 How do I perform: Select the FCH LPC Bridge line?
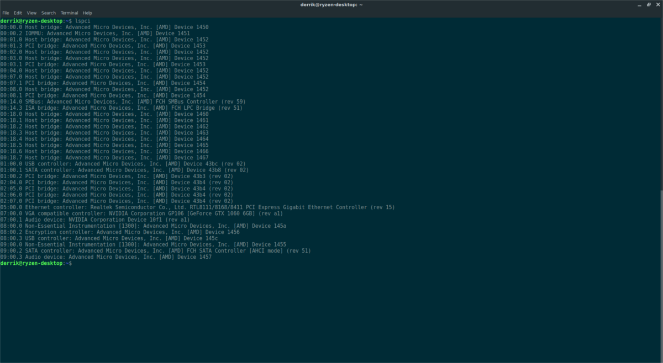(x=122, y=108)
